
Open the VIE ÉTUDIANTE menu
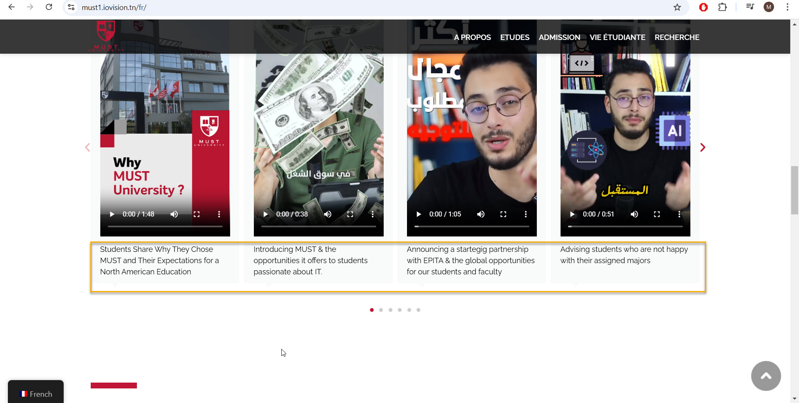click(x=617, y=37)
